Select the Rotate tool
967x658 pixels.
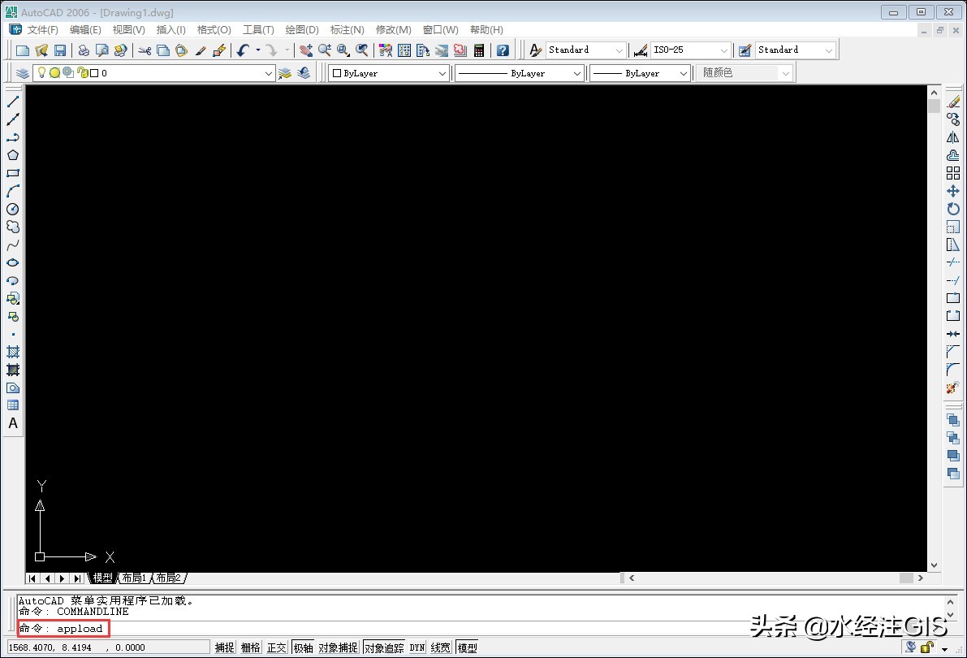[953, 209]
